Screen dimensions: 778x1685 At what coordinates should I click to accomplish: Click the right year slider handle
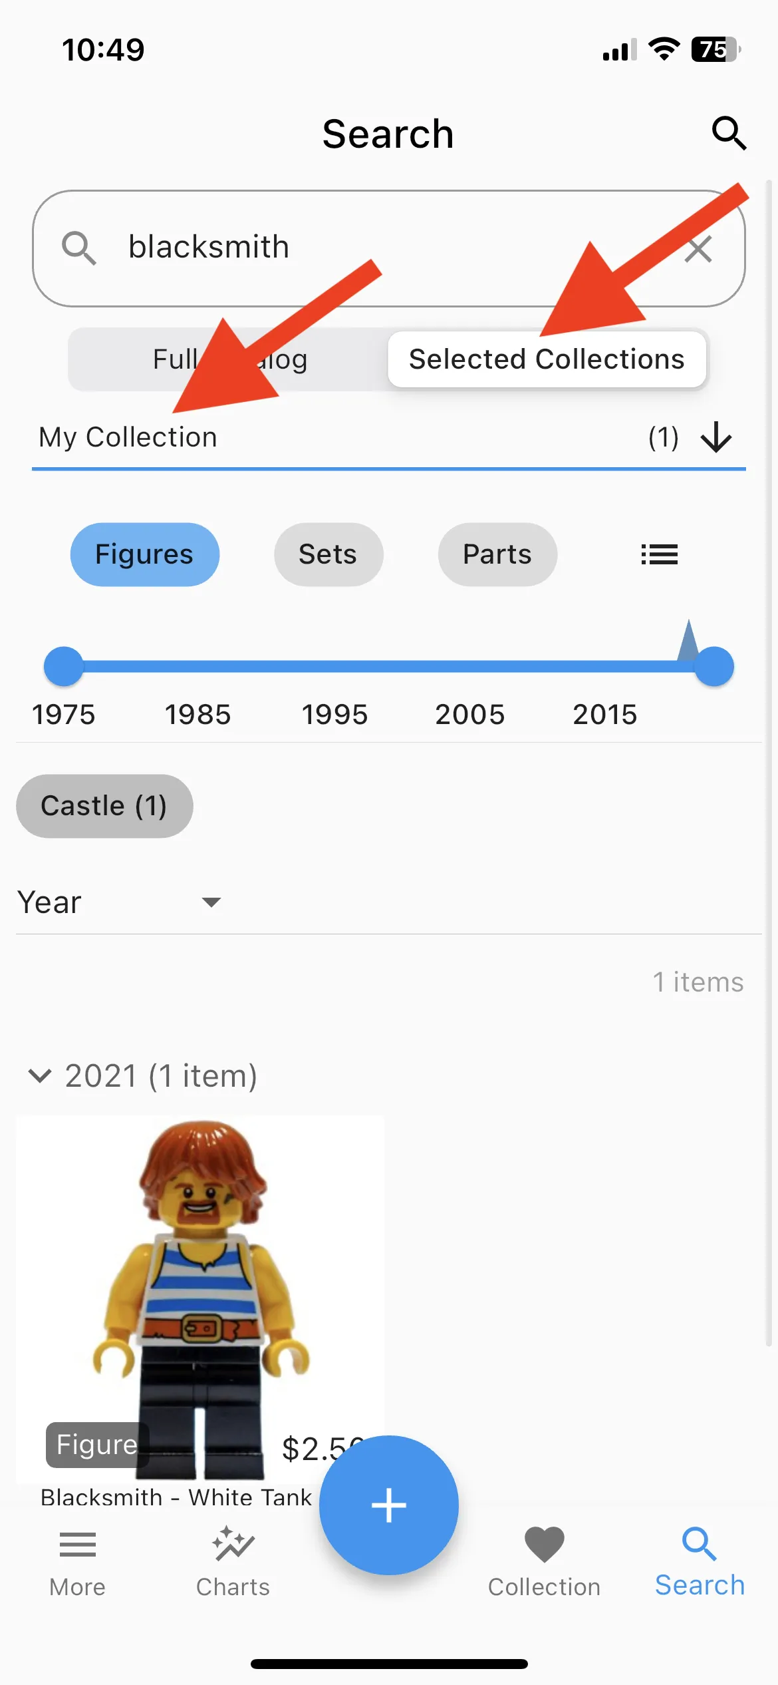(713, 666)
